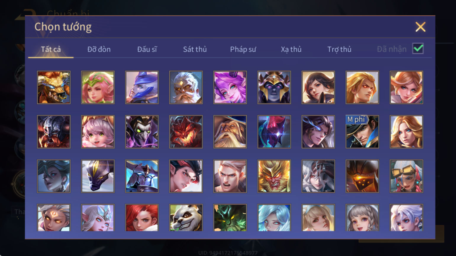Pick the purple-haired girl hero portrait
Screen dimensions: 456x256
pyautogui.click(x=230, y=87)
